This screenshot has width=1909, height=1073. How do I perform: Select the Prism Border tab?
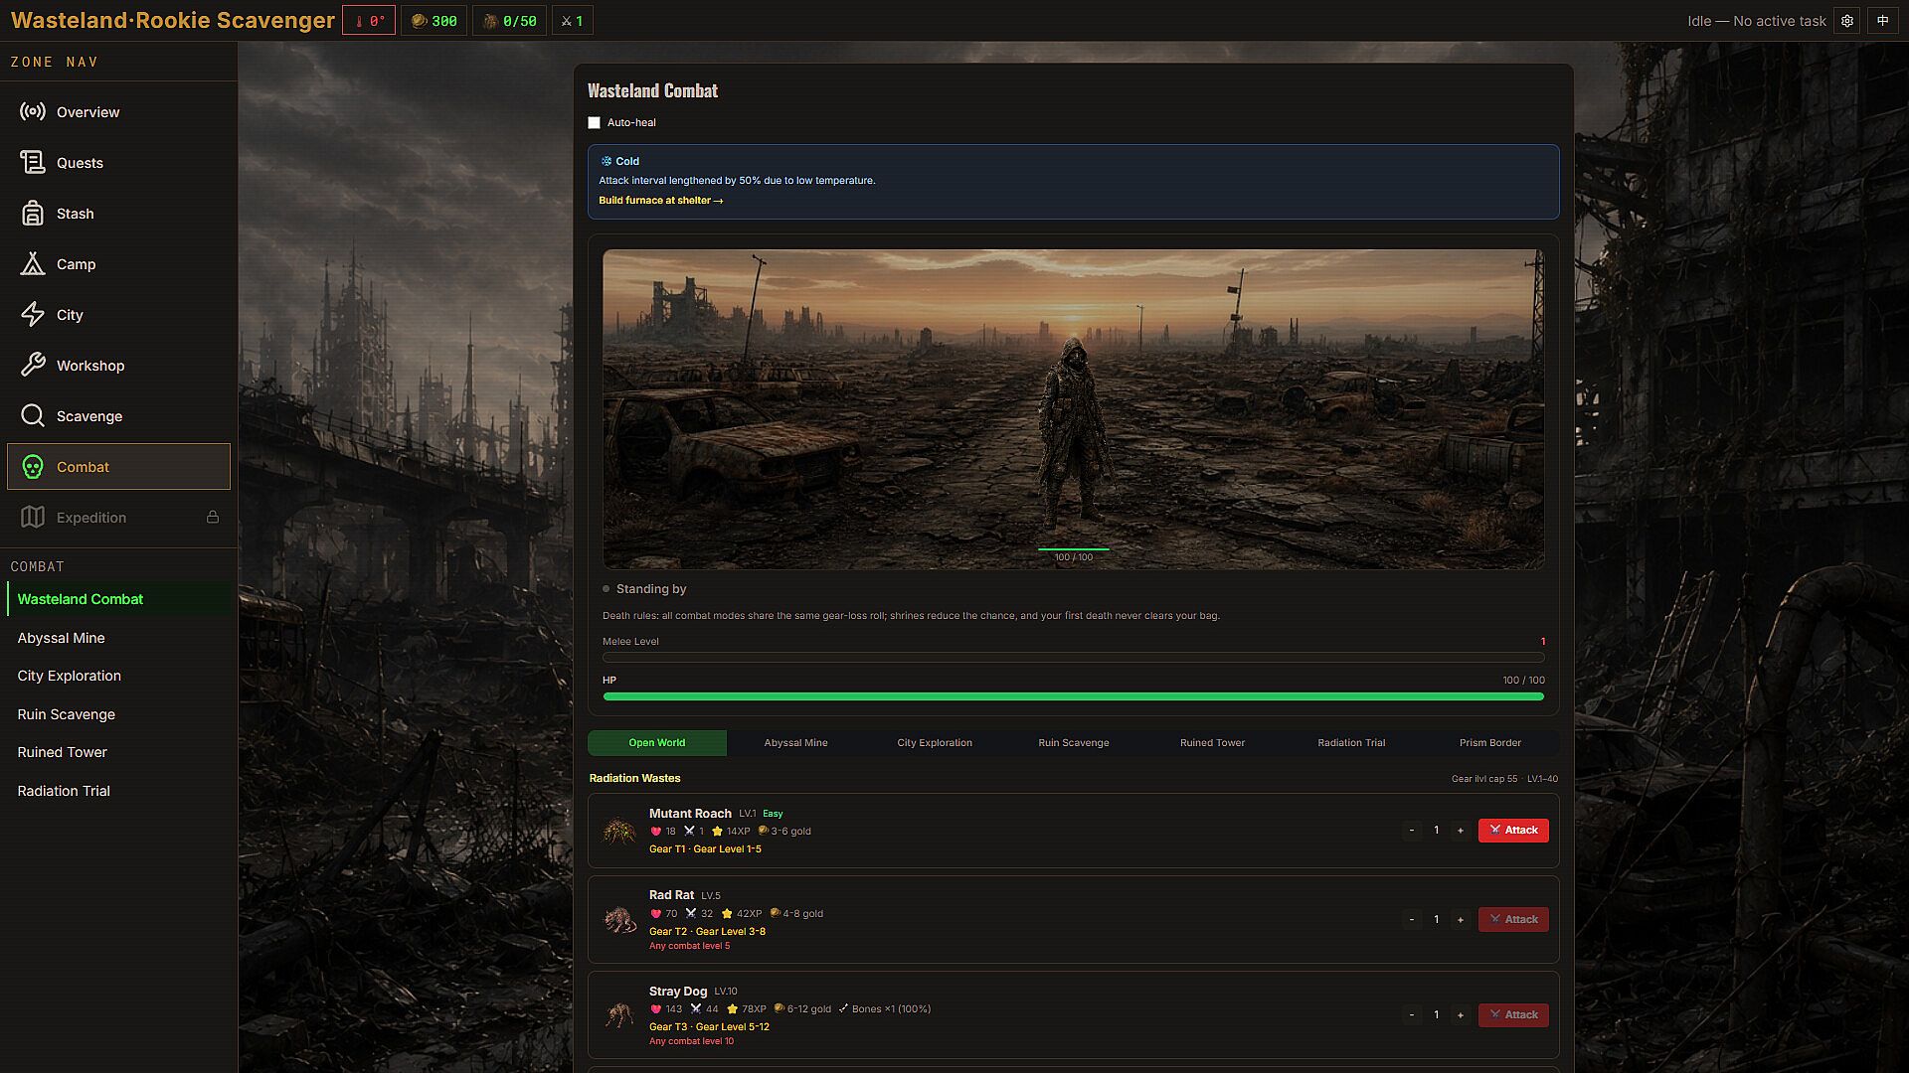(x=1490, y=743)
